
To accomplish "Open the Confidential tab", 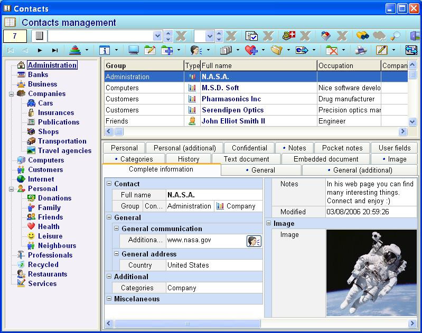I will coord(249,148).
